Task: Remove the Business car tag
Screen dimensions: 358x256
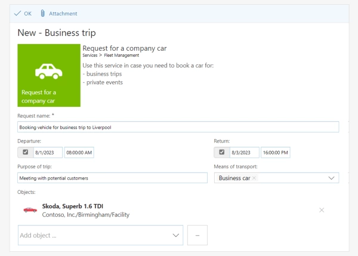Action: click(254, 178)
